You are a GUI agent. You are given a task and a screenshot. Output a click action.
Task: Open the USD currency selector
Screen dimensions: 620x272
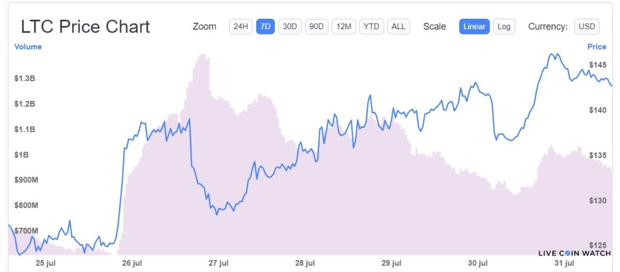tap(587, 27)
